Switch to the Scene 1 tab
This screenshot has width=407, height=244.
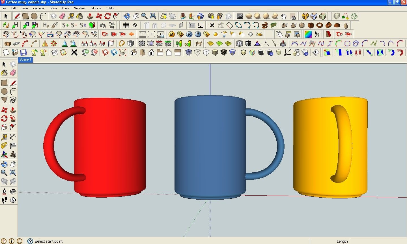tap(25, 60)
